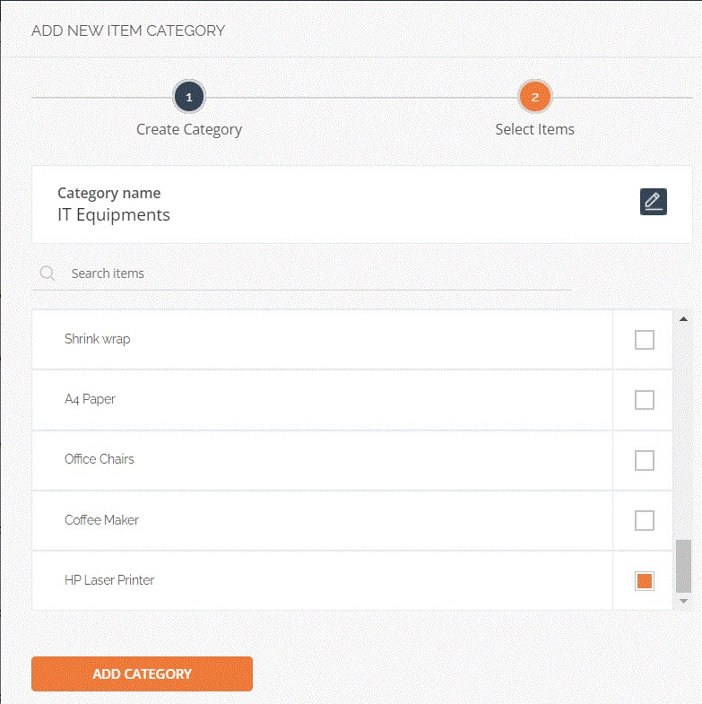The image size is (702, 704).
Task: Open the Create Category step label
Action: [x=189, y=129]
